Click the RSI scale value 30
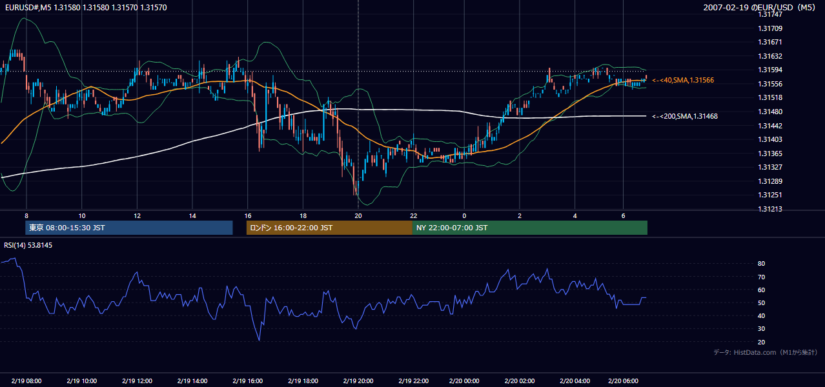 click(761, 329)
